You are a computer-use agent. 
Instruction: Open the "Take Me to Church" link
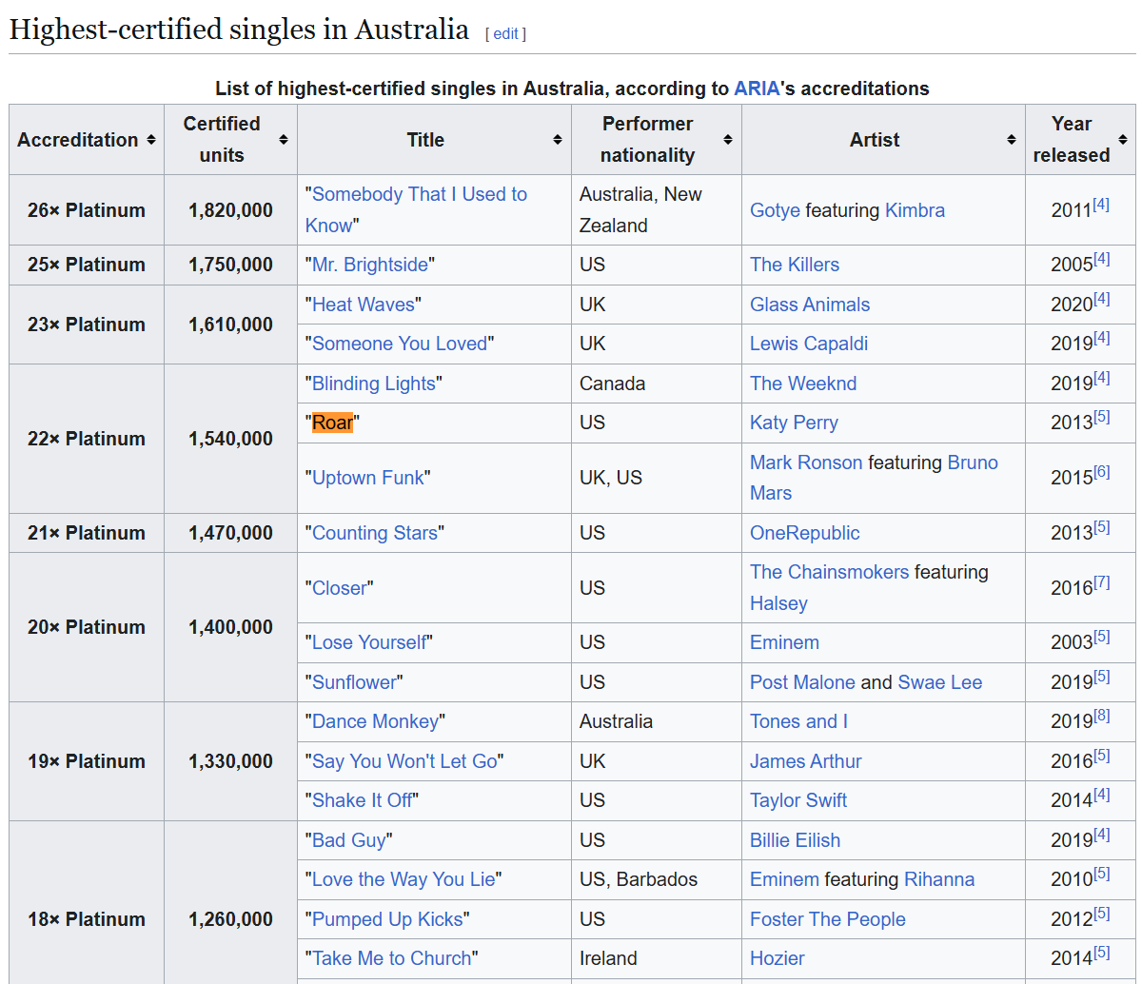point(391,958)
